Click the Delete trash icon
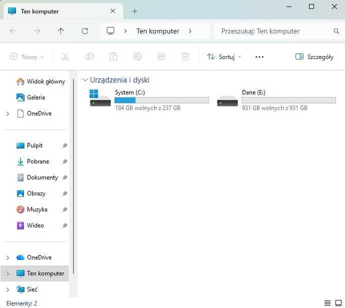Image resolution: width=345 pixels, height=308 pixels. tap(185, 57)
